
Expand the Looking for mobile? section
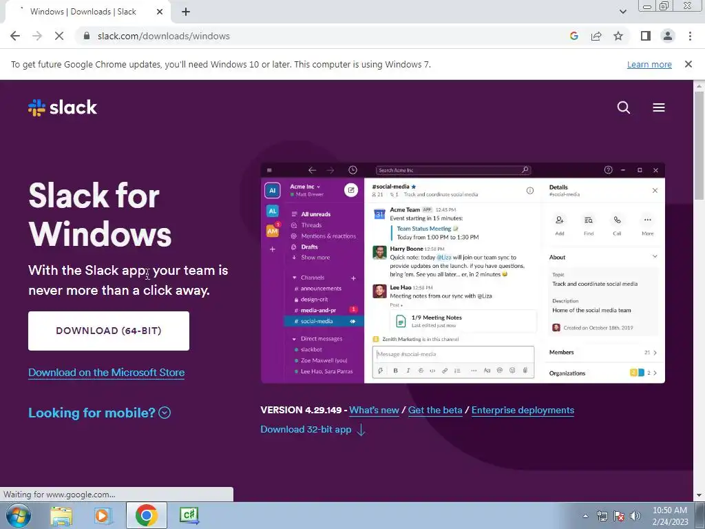pos(99,413)
